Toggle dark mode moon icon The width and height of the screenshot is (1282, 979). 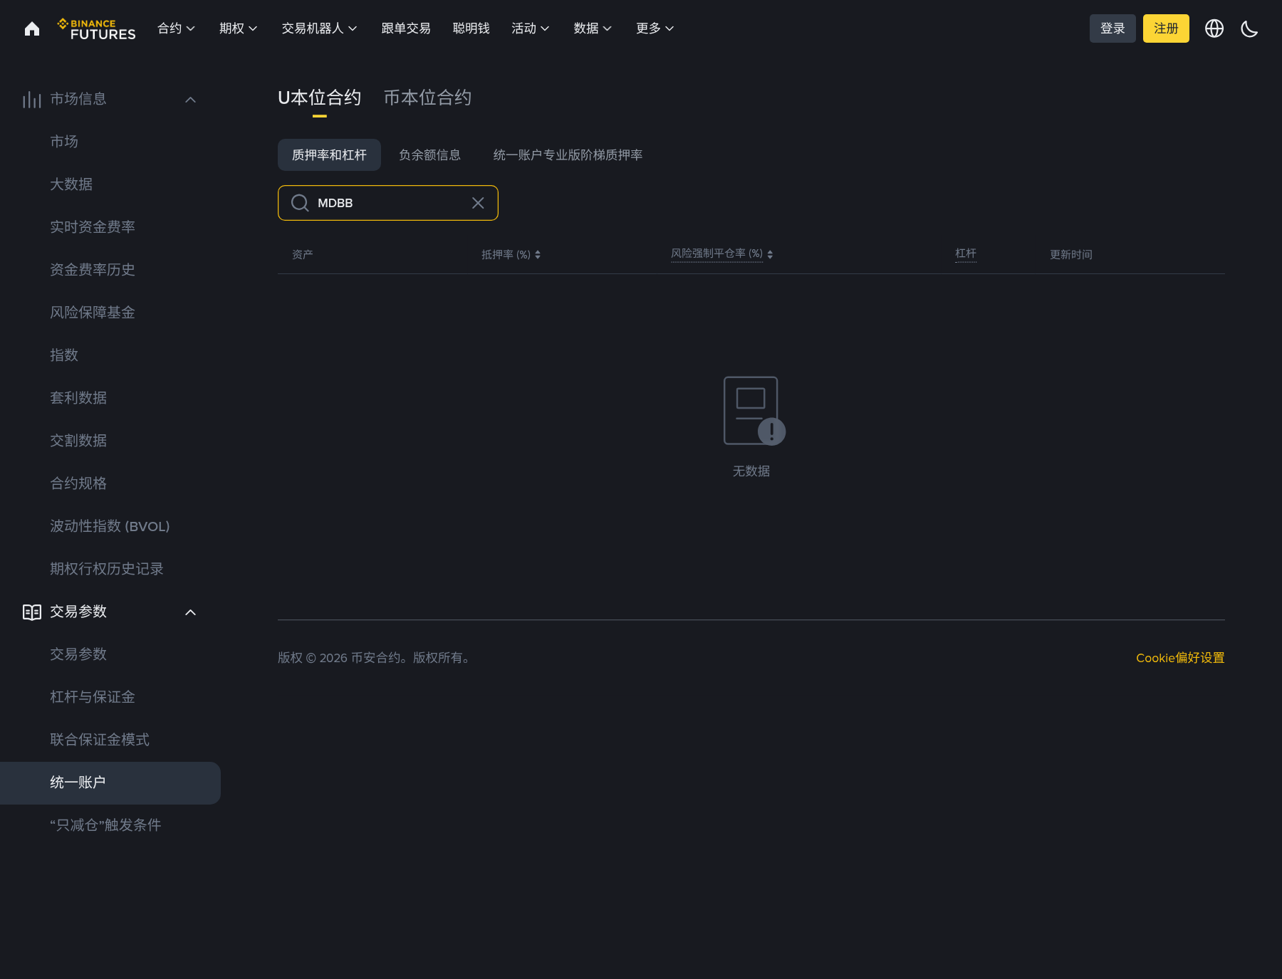click(1249, 28)
